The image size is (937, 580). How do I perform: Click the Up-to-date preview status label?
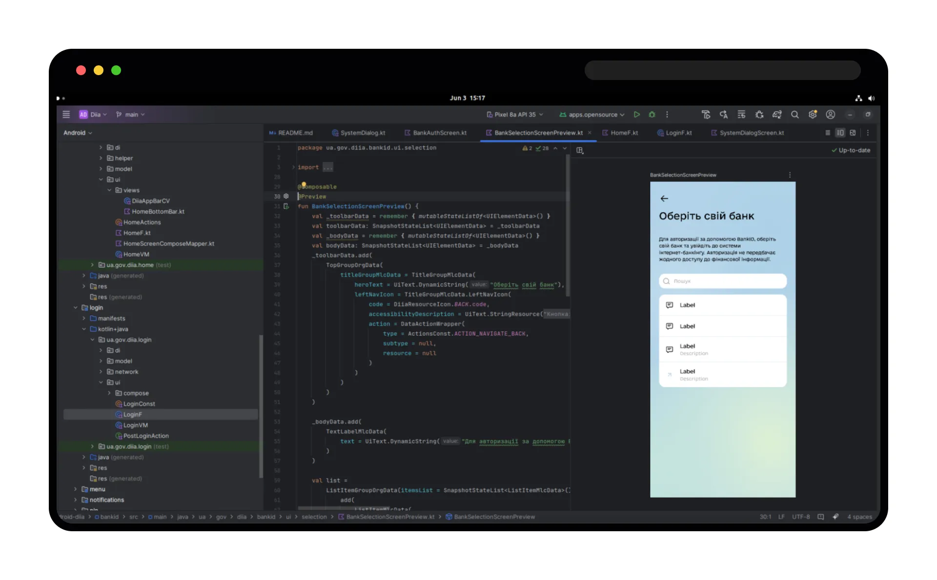pos(851,150)
